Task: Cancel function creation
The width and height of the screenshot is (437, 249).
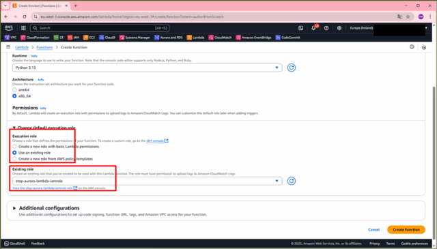Action: tap(373, 230)
